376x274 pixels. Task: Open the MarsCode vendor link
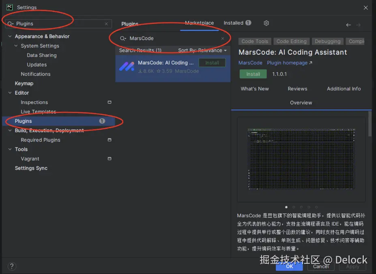tap(250, 63)
